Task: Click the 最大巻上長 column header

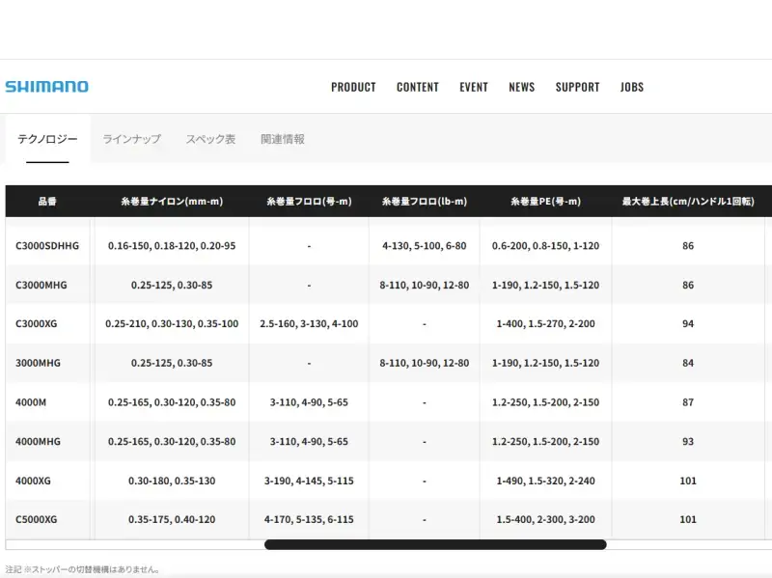Action: 688,202
